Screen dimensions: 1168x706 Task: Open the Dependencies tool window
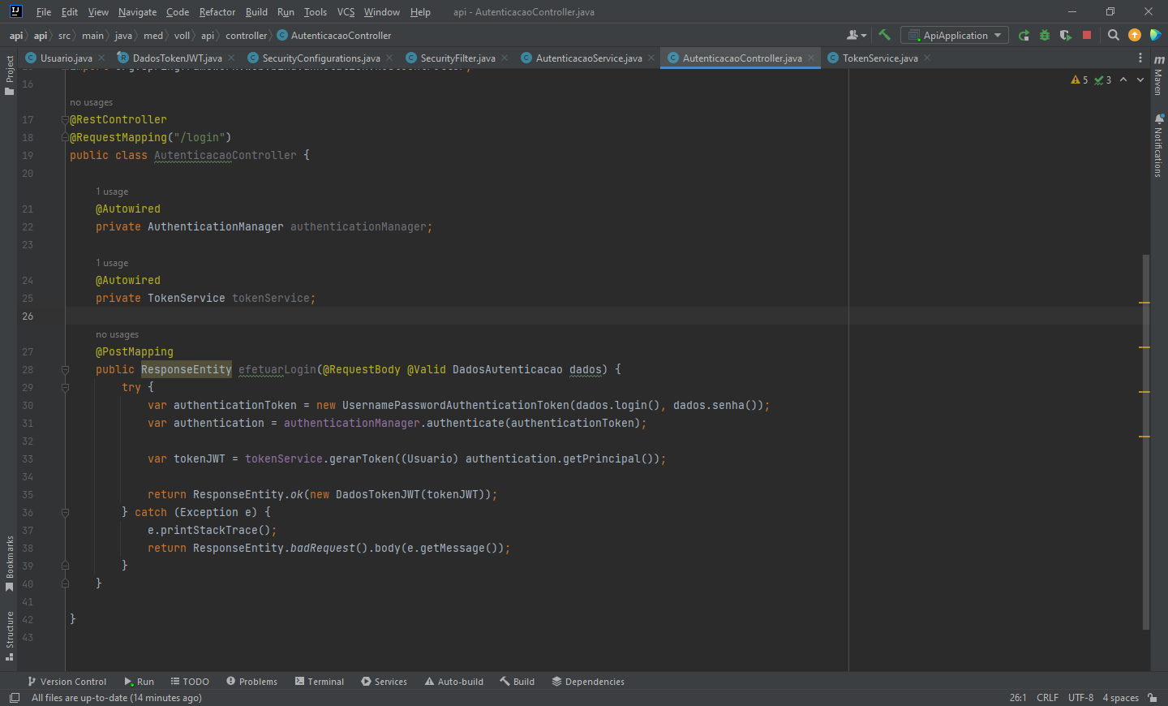[588, 682]
